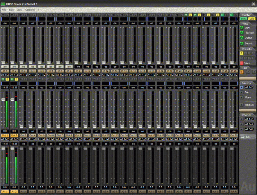
Task: Click the A1 2 hardware output fader
Action: pos(12,148)
